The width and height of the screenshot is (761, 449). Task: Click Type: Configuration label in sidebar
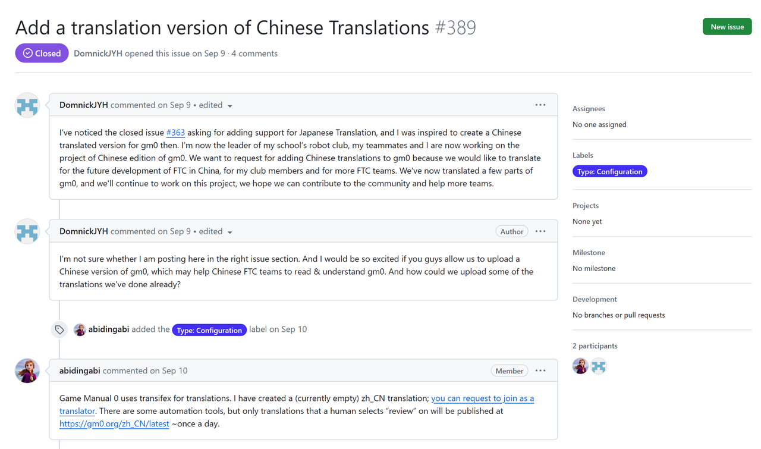coord(609,172)
